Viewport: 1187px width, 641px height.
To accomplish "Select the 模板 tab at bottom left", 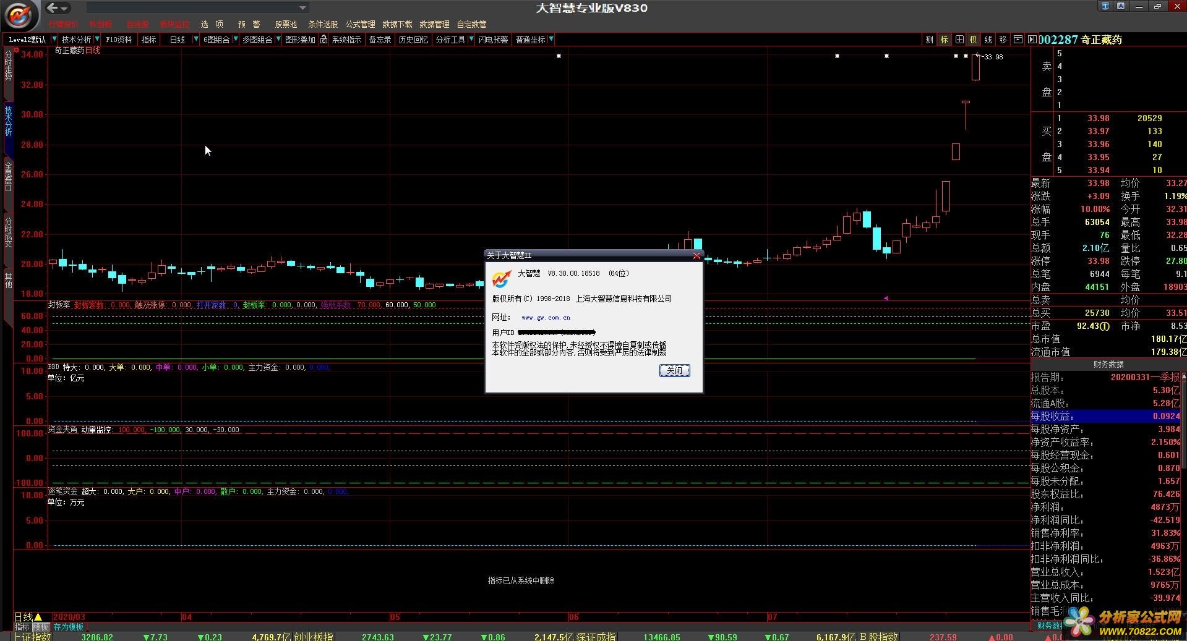I will pyautogui.click(x=41, y=627).
